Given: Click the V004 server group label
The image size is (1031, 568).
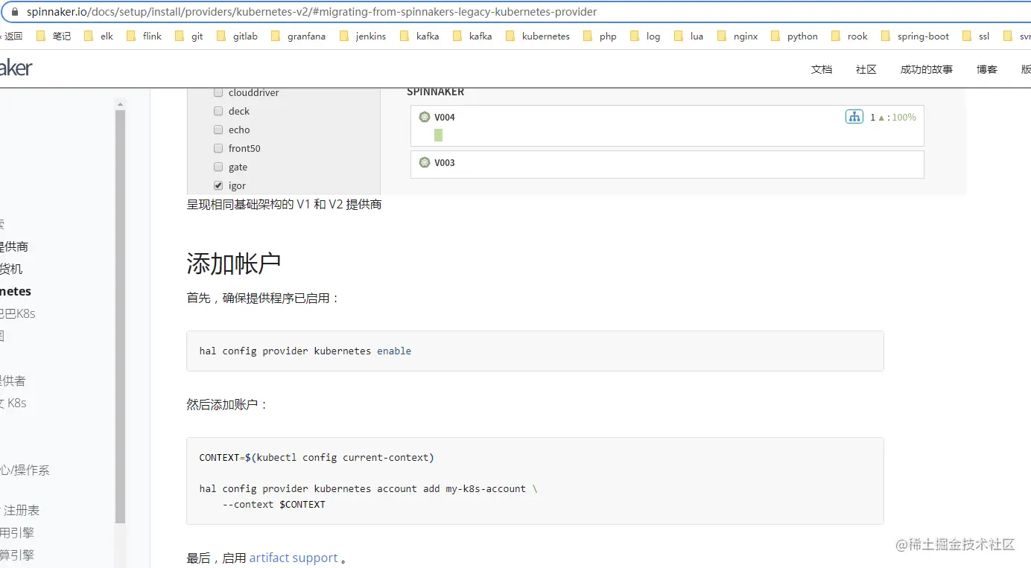Looking at the screenshot, I should pos(445,117).
